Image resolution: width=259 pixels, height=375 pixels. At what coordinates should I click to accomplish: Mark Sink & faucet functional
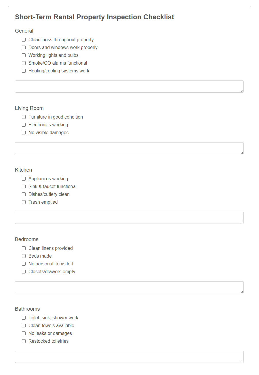[x=24, y=186]
